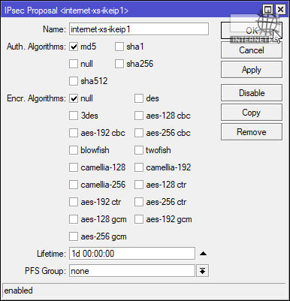Select the des encryption checkbox
The height and width of the screenshot is (301, 290).
(139, 98)
